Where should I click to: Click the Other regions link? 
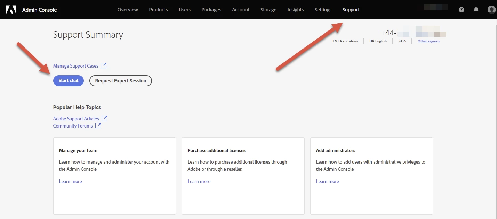428,41
